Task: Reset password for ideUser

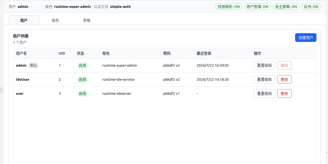Action: 264,80
